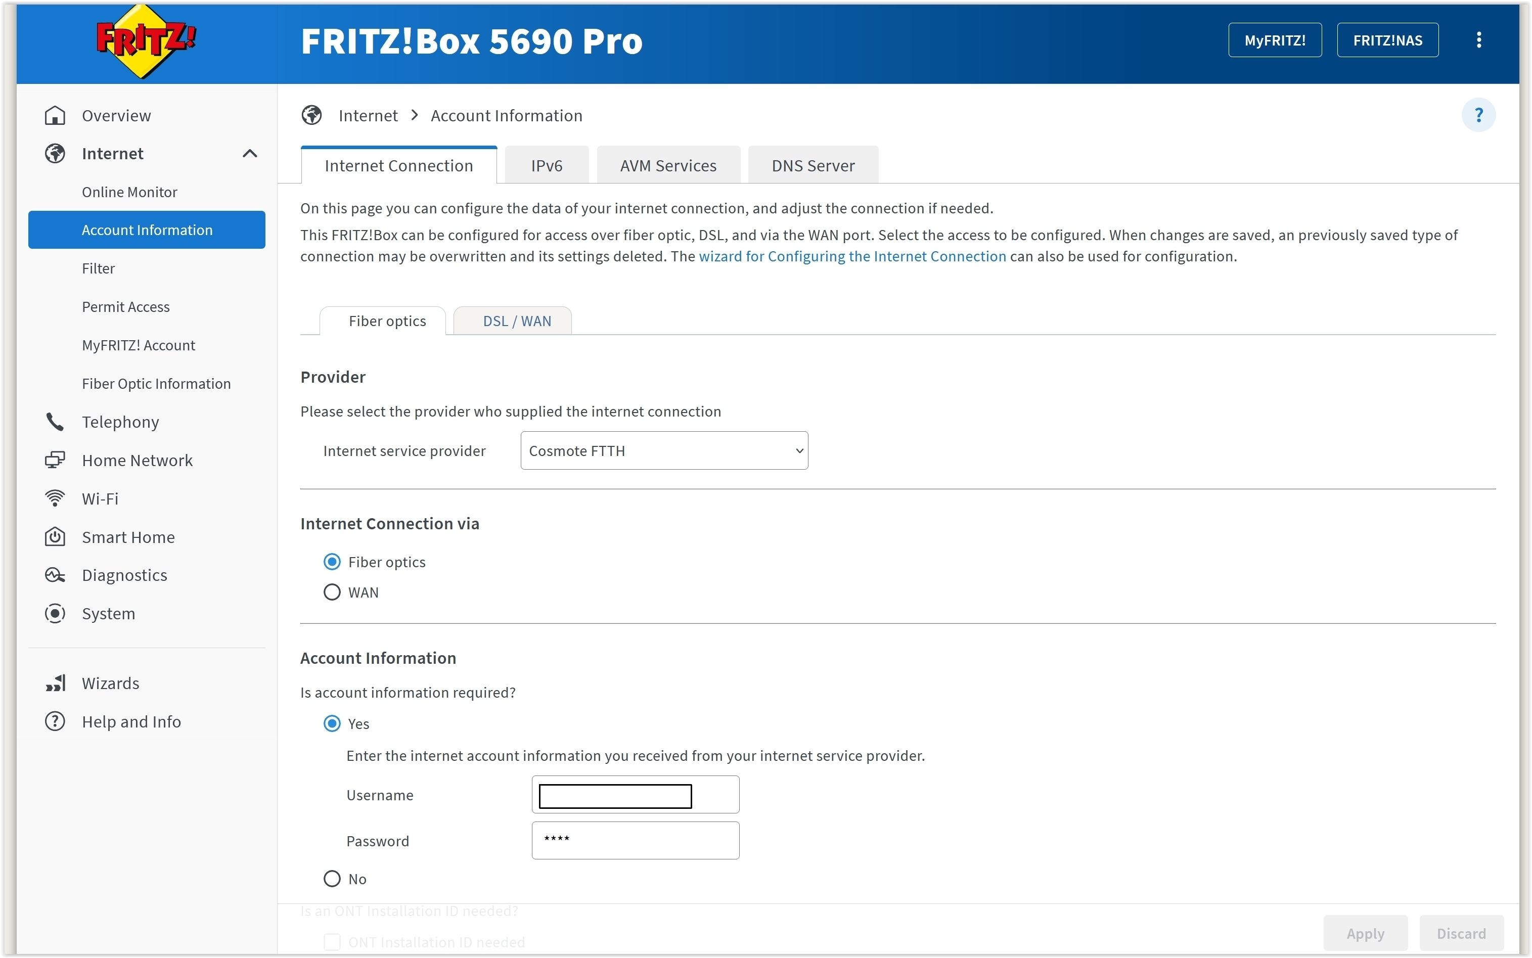Screen dimensions: 1532x958
Task: Click the Diagnostics icon
Action: (55, 575)
